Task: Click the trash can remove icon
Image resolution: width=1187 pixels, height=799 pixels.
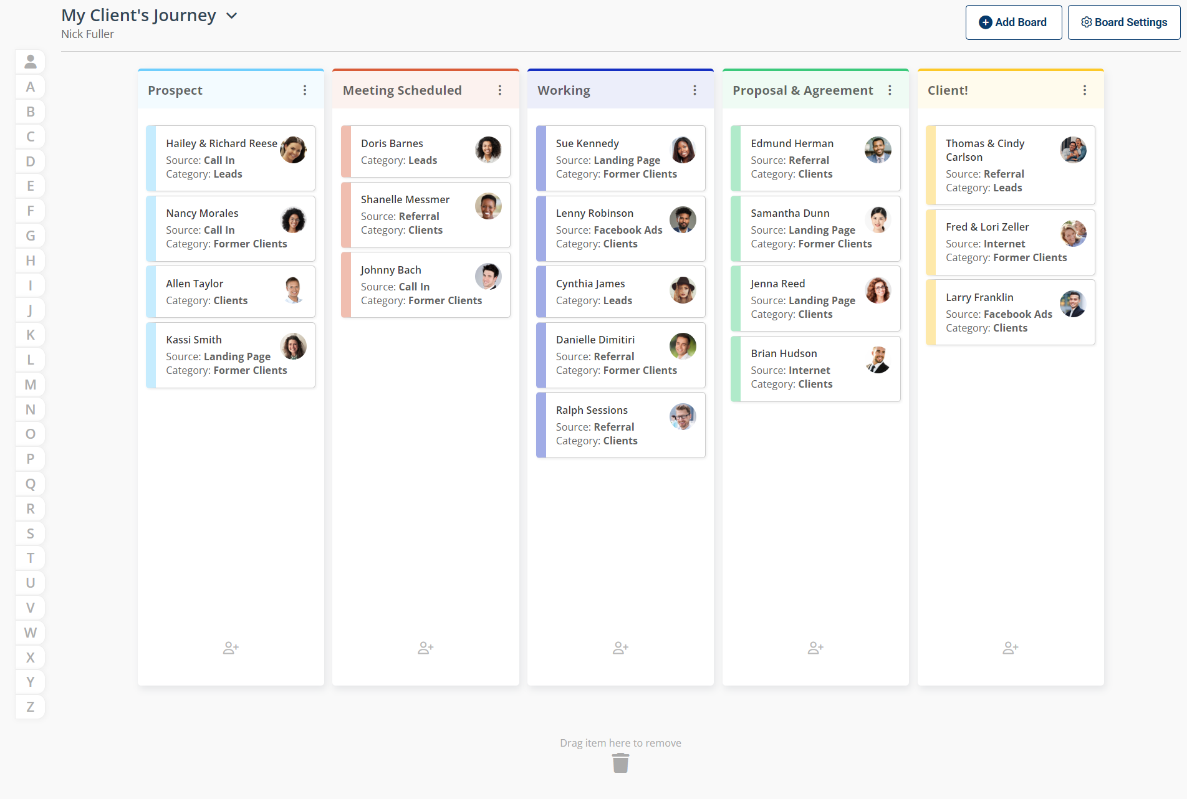Action: tap(620, 763)
